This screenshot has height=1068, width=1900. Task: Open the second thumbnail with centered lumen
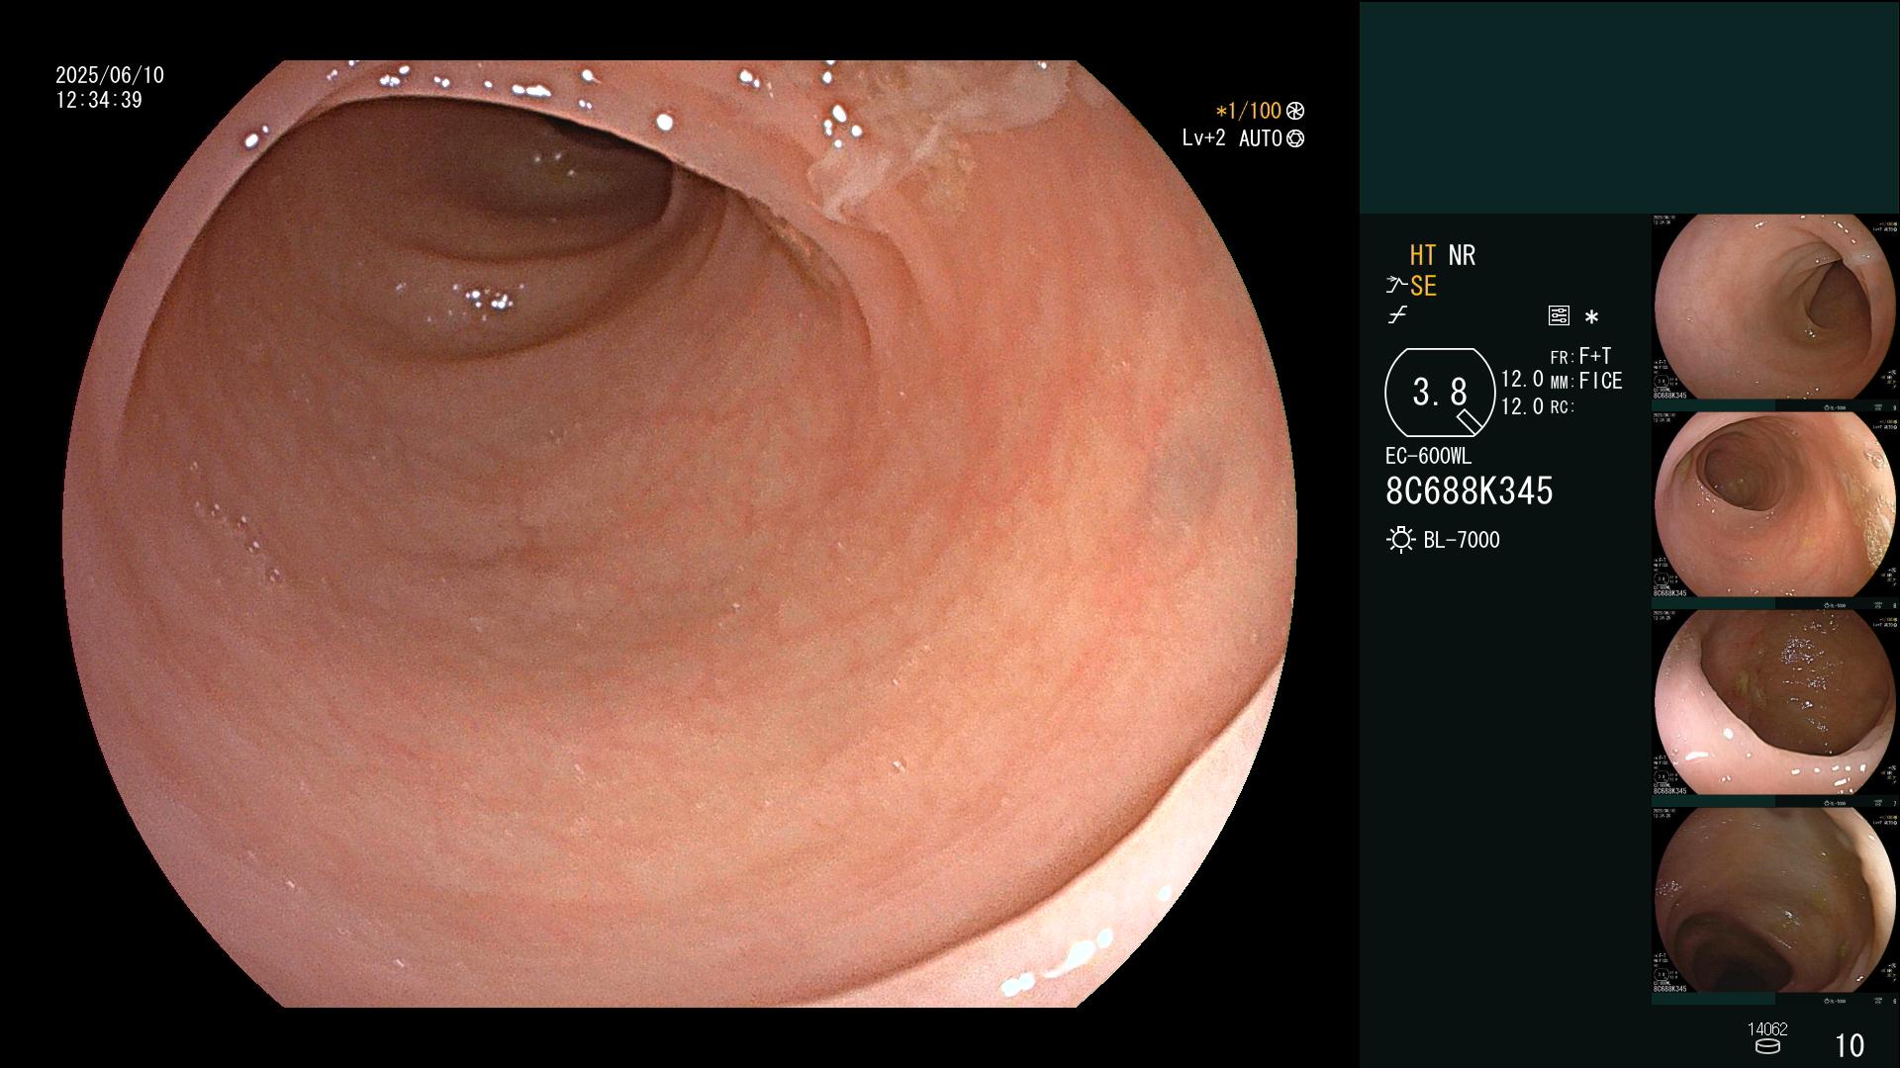pyautogui.click(x=1775, y=506)
